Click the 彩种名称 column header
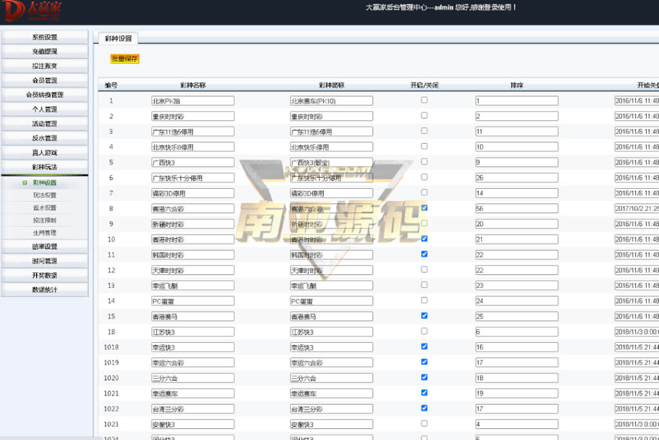Screen dimensions: 659x440 193,86
